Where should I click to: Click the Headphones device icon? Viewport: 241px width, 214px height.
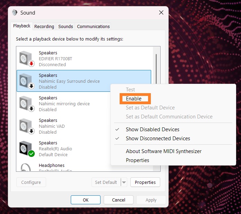click(x=26, y=167)
